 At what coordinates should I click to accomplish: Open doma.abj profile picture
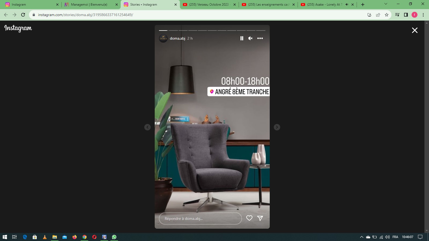click(163, 38)
